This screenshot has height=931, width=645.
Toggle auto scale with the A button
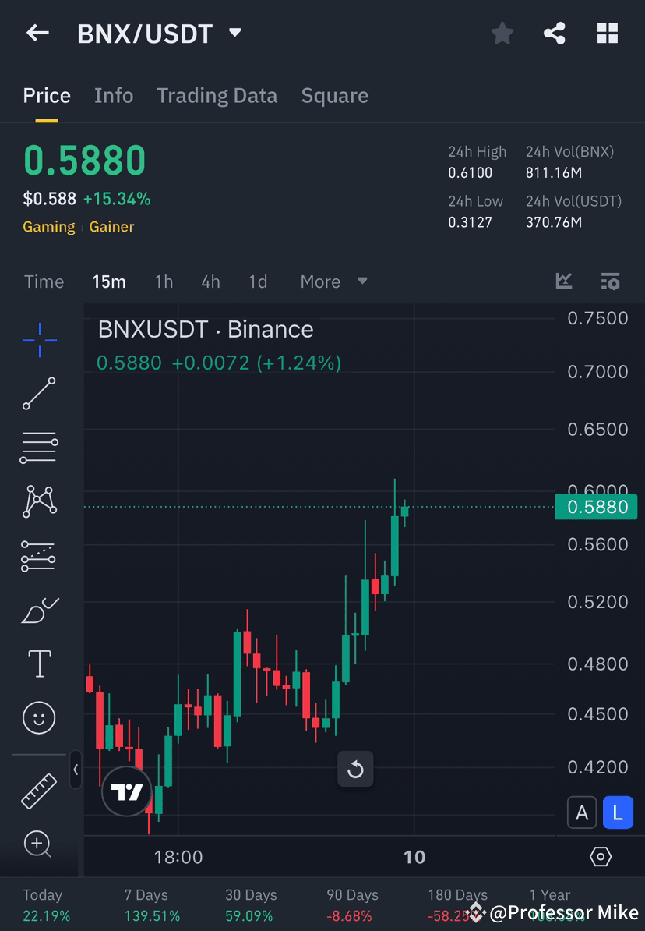pos(582,812)
